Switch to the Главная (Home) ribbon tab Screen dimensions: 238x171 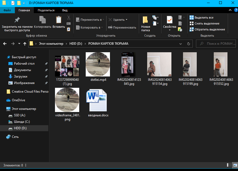click(x=24, y=10)
